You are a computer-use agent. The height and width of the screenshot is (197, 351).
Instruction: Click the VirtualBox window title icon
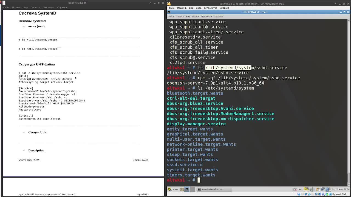pyautogui.click(x=169, y=4)
